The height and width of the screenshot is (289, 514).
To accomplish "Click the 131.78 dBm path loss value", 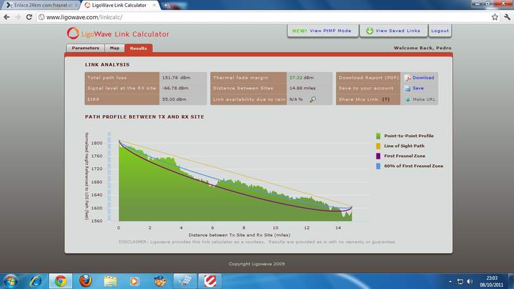I will point(176,78).
